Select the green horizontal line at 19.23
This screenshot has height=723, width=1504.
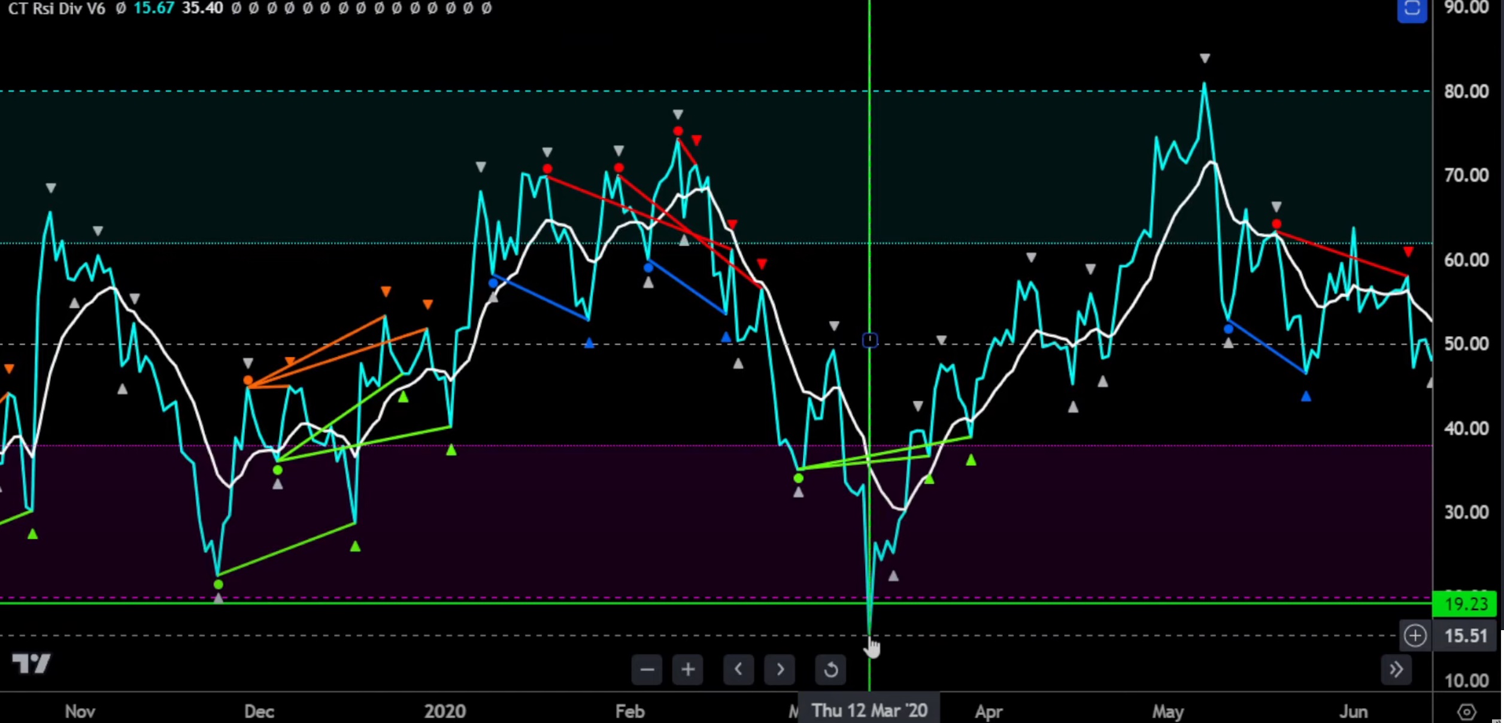pyautogui.click(x=479, y=603)
